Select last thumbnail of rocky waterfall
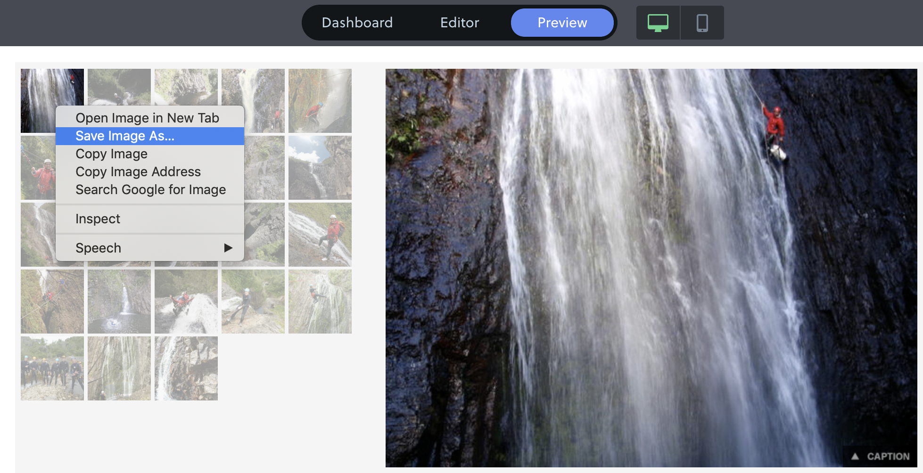The height and width of the screenshot is (473, 923). pyautogui.click(x=186, y=368)
